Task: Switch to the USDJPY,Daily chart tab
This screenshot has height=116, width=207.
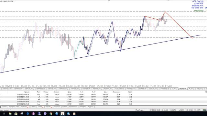Action: tap(142, 89)
